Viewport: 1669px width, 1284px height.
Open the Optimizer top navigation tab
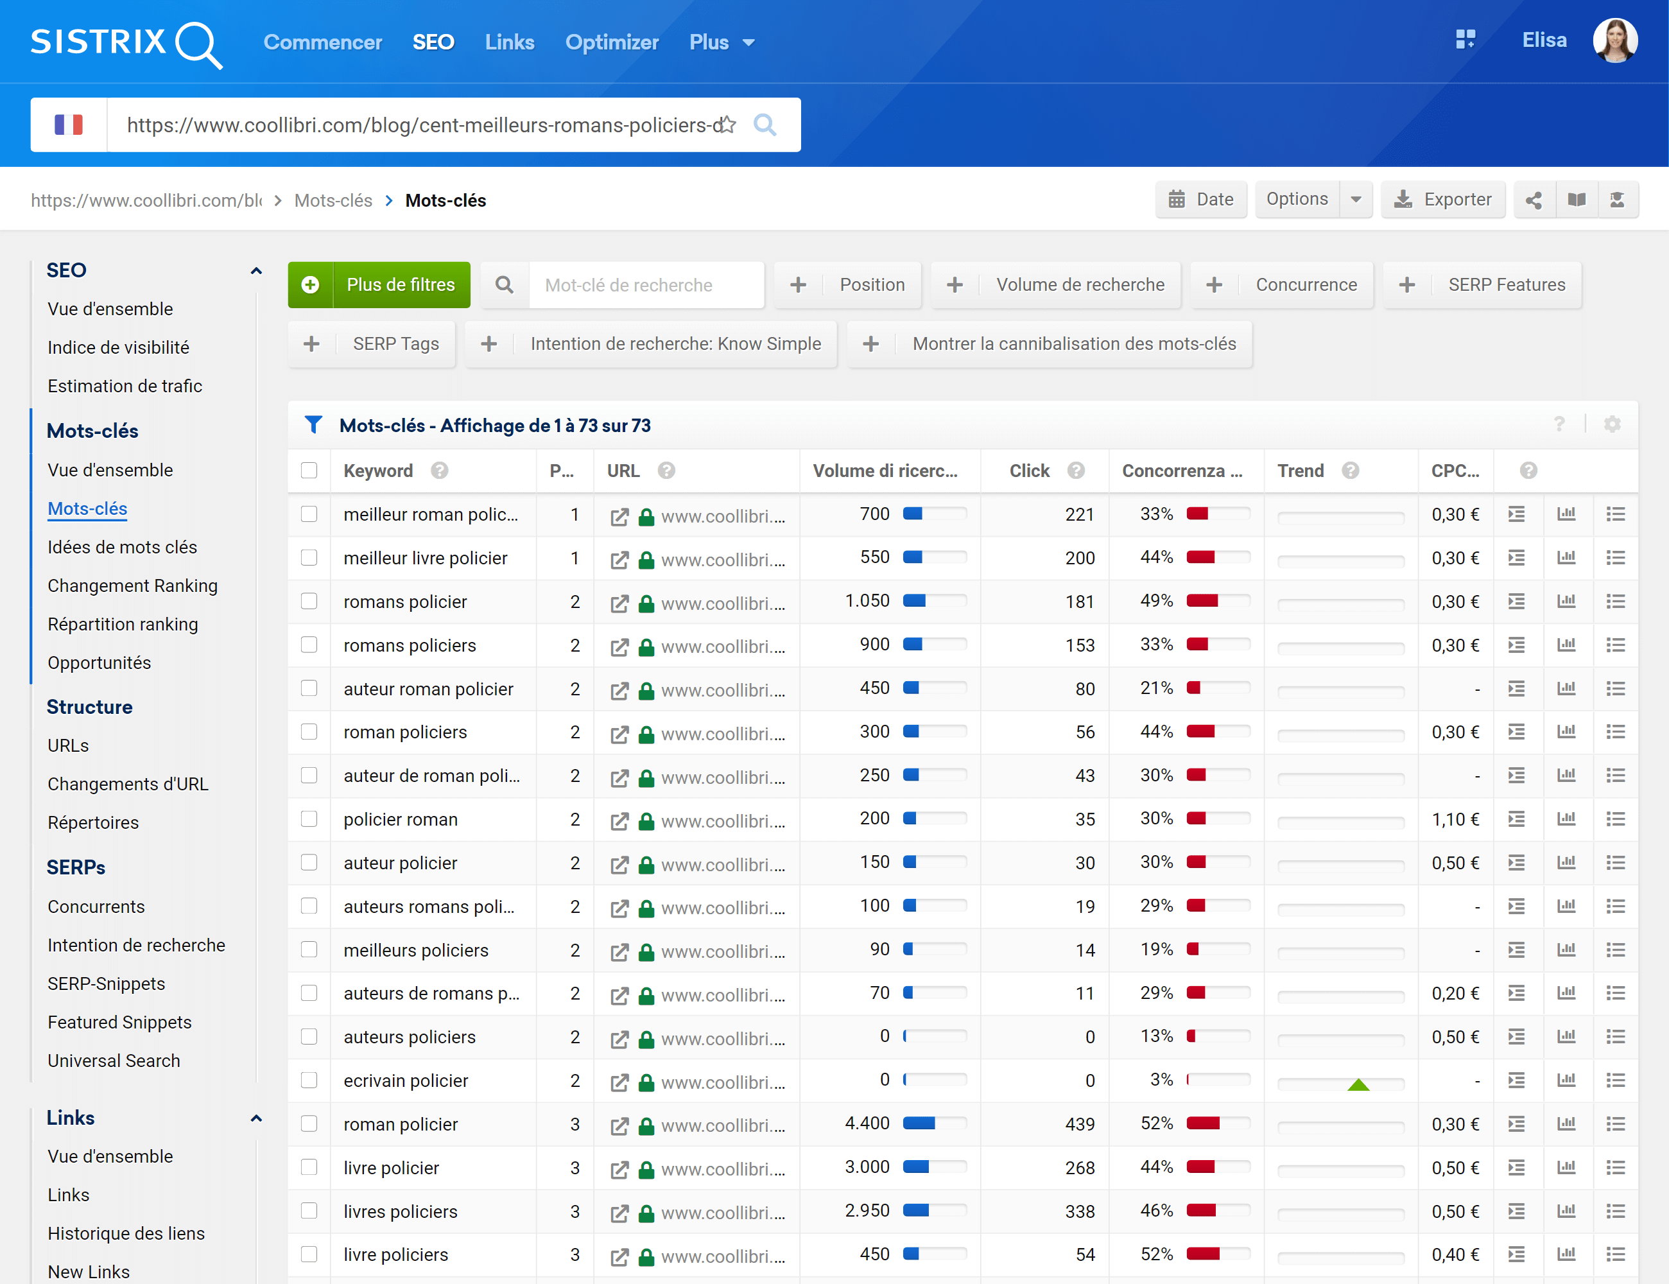[x=611, y=42]
